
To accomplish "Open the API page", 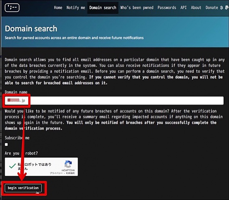I will coord(184,8).
